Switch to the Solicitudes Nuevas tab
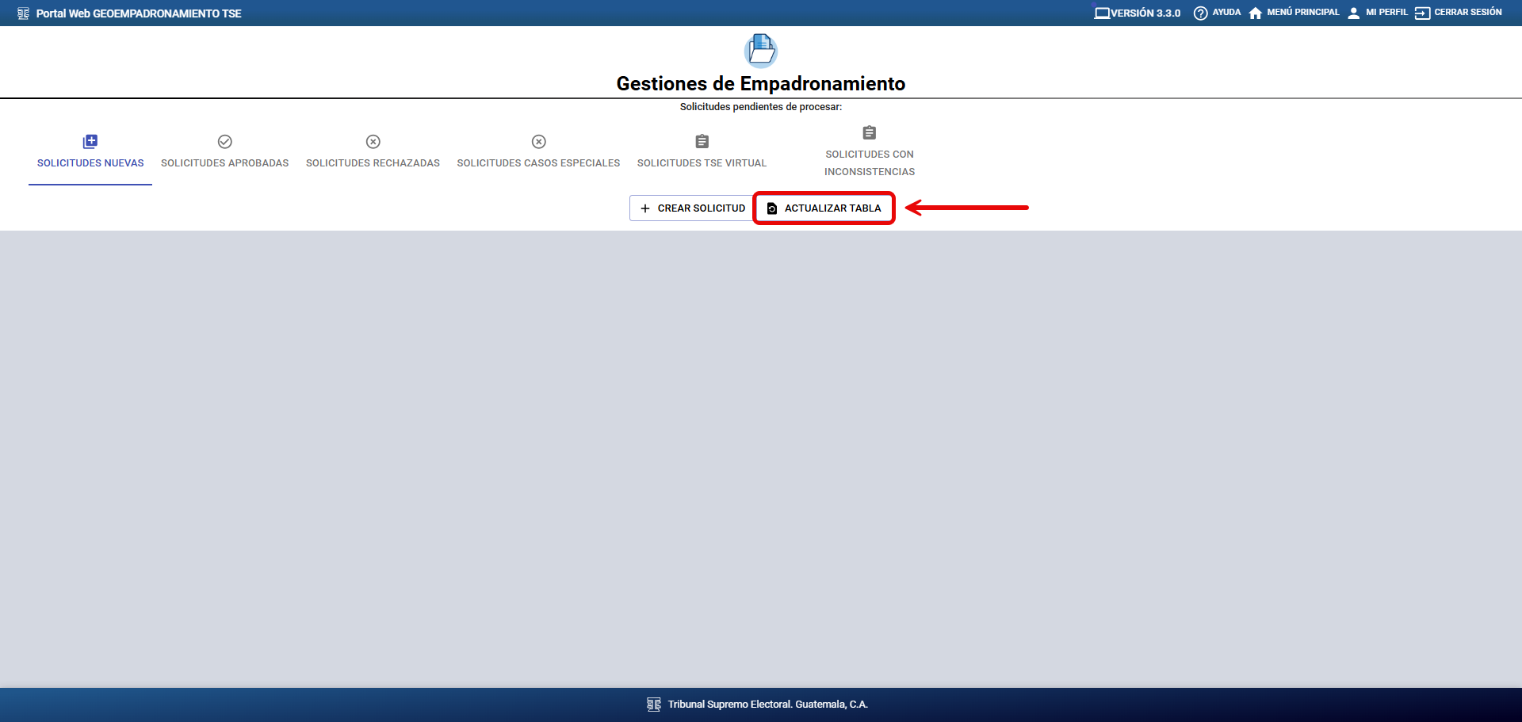1522x722 pixels. [90, 152]
